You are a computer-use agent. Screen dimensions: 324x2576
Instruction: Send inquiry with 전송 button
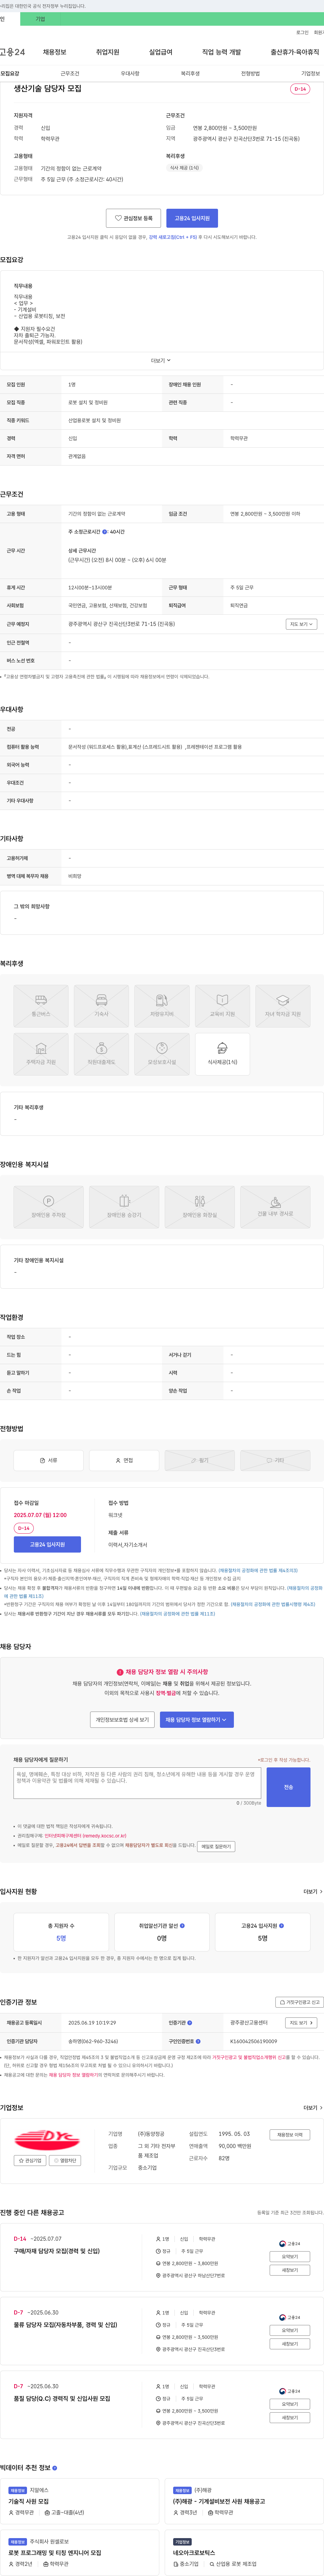288,1787
